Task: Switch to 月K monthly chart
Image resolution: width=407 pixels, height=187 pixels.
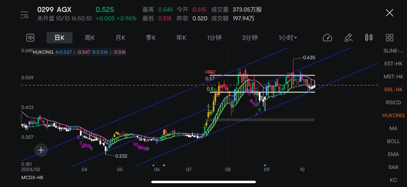Action: pos(120,38)
